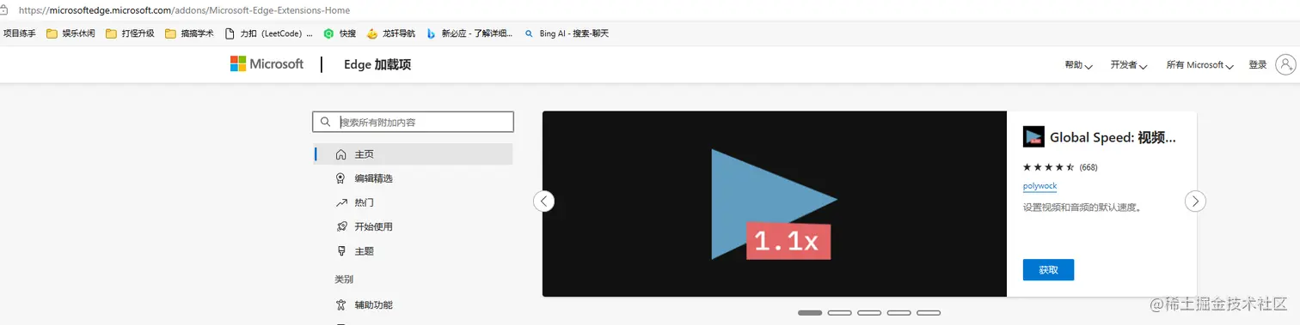Select the first carousel indicator

point(810,313)
